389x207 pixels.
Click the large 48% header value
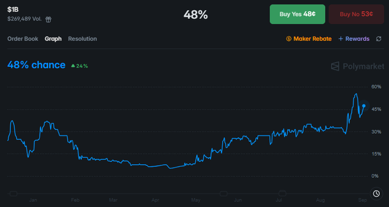point(196,15)
